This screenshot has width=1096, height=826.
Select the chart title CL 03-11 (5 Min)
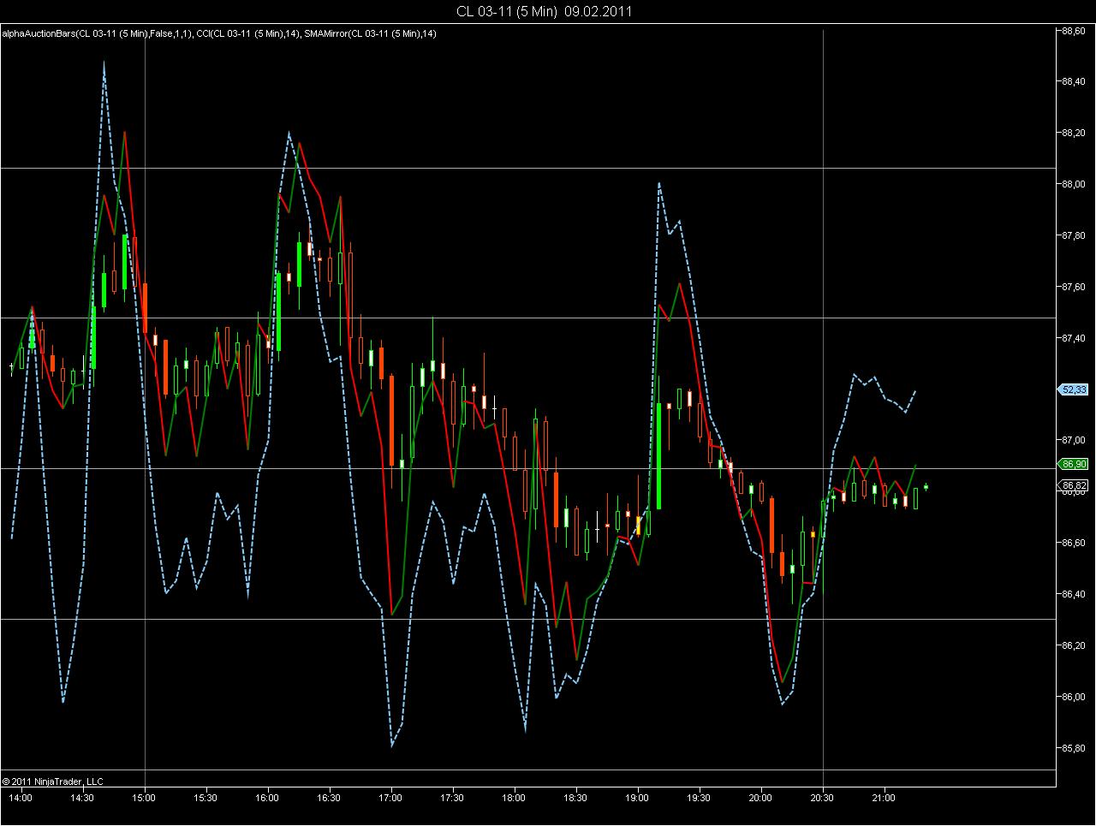506,11
